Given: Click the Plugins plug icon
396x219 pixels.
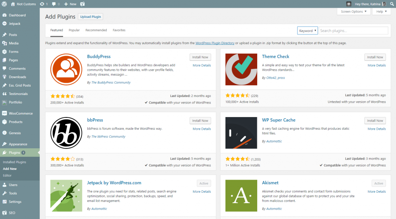Looking at the screenshot, I should [5, 153].
